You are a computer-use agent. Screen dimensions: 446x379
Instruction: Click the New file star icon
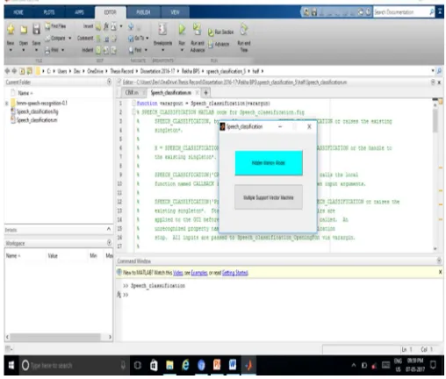pos(11,29)
